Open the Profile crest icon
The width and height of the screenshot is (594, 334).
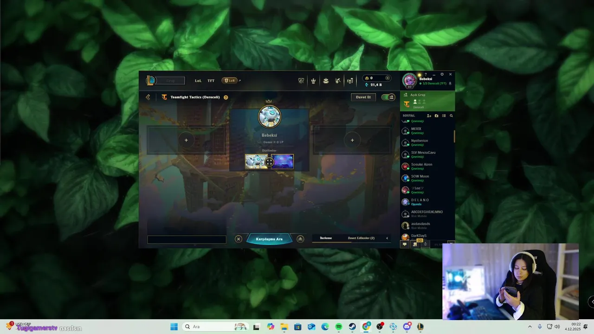click(x=313, y=81)
